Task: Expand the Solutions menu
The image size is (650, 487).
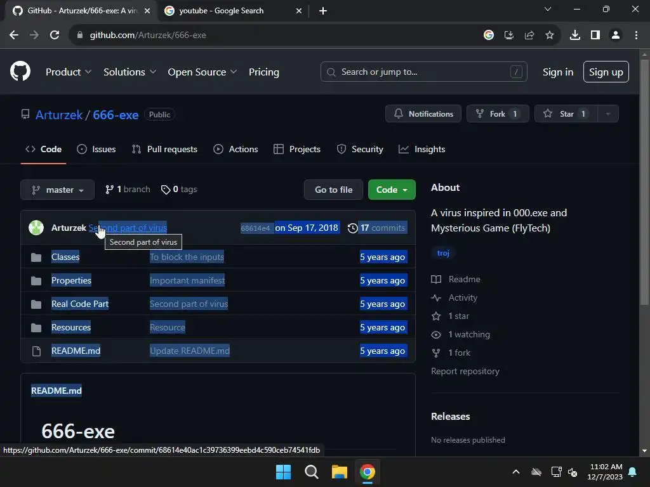Action: 129,72
